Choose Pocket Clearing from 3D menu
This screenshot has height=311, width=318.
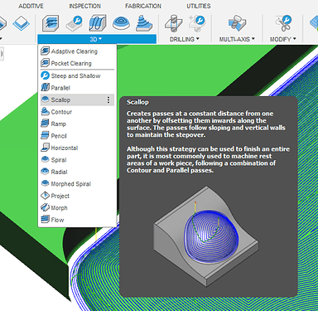[77, 63]
